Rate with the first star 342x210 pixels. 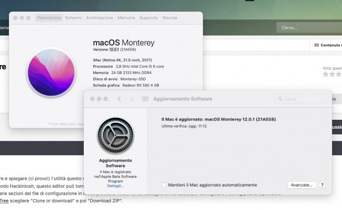(x=326, y=74)
